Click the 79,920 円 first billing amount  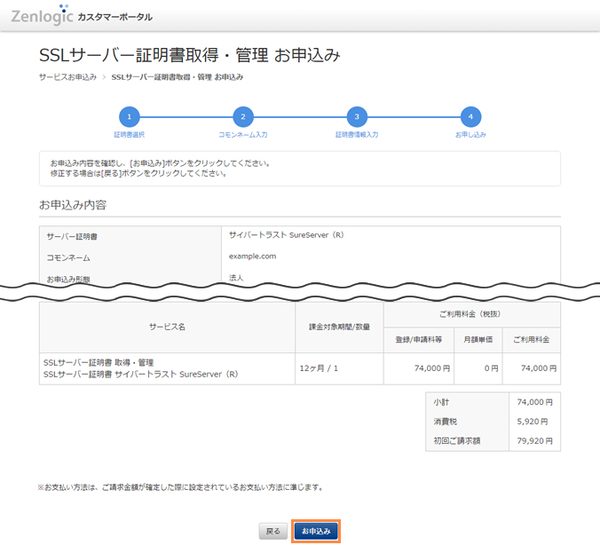(534, 441)
